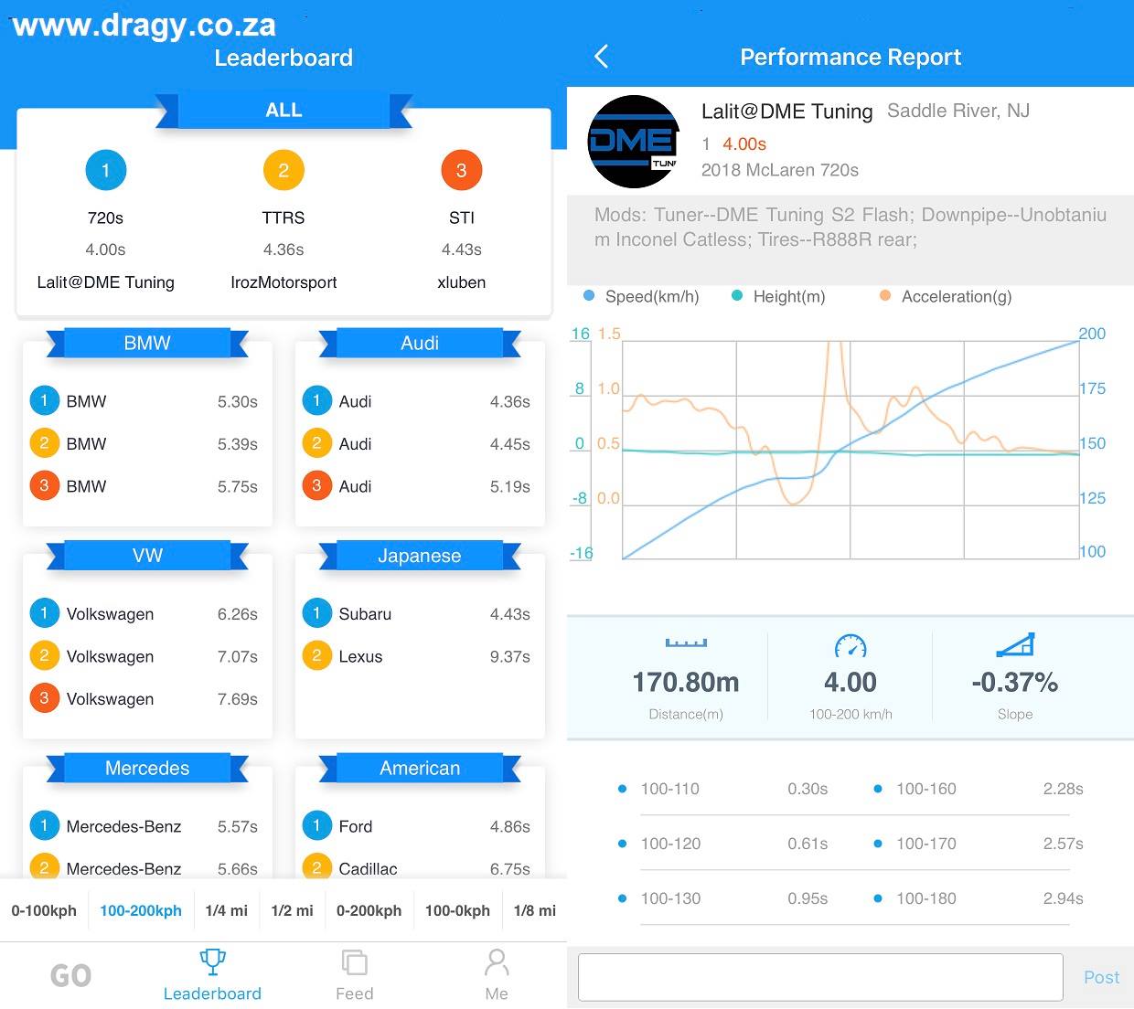
Task: Toggle the Acceleration(g) chart series
Action: tap(946, 296)
